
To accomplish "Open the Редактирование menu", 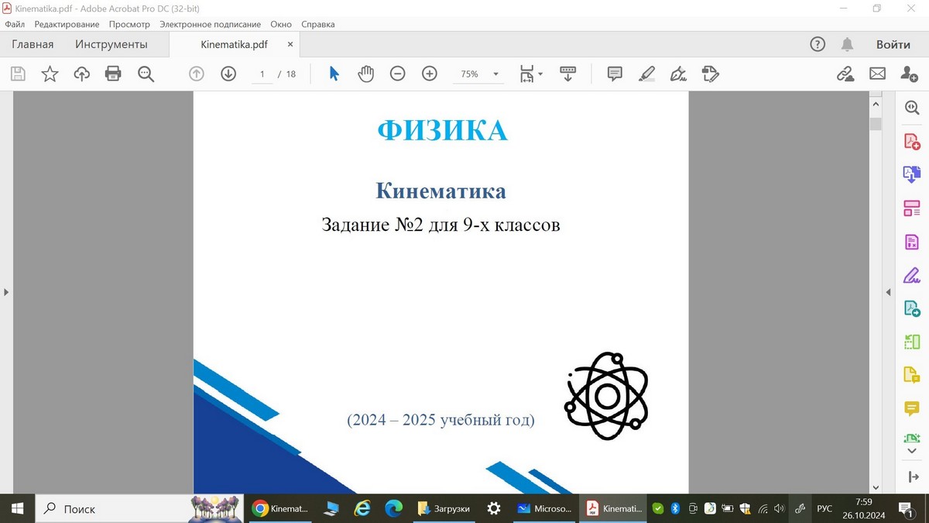I will (66, 24).
